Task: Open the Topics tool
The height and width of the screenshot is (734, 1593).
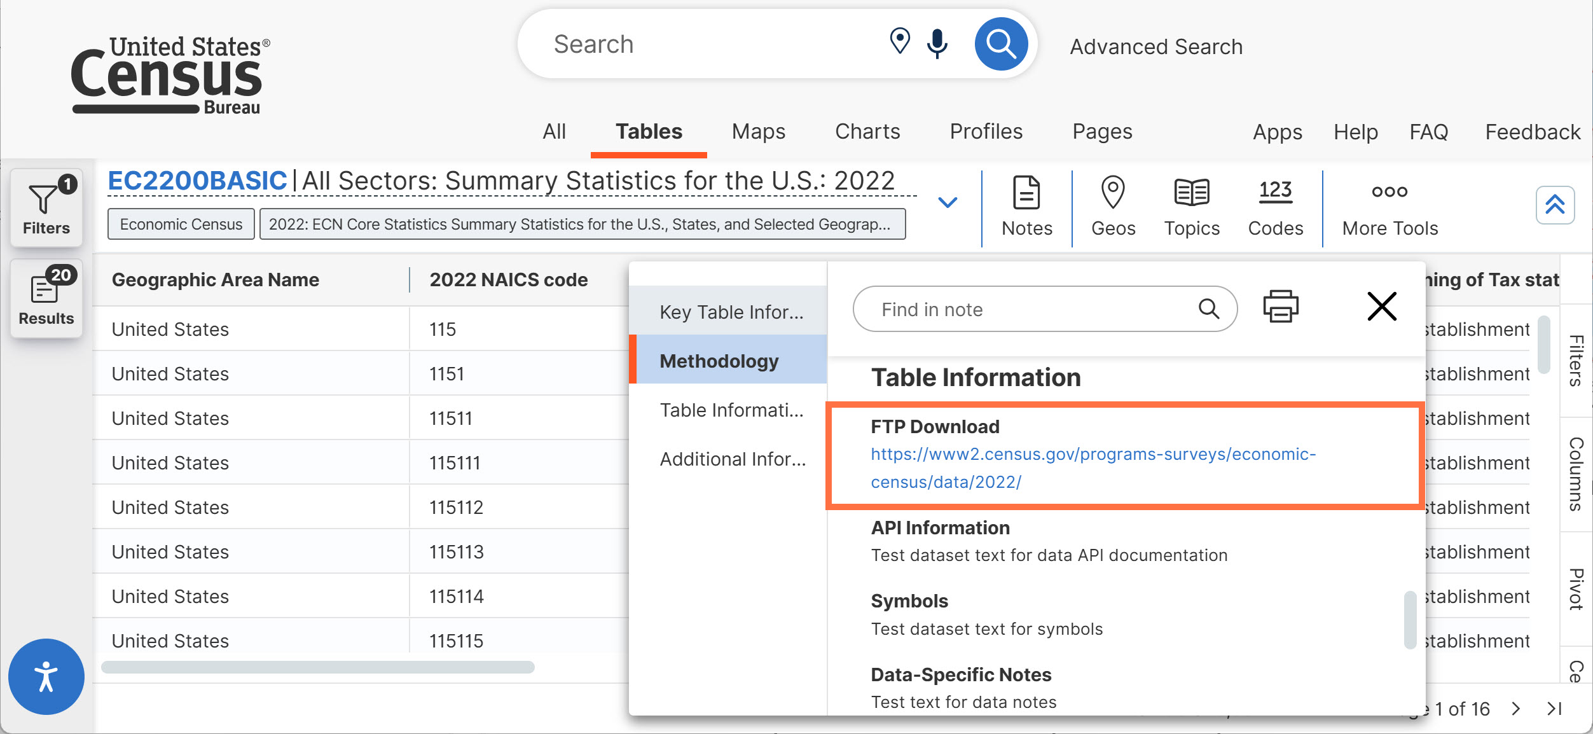Action: (1192, 207)
